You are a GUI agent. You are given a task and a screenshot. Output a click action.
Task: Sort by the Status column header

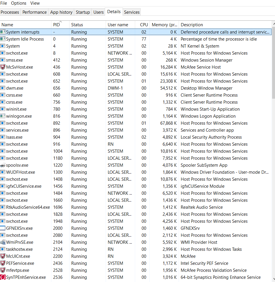tap(88, 25)
